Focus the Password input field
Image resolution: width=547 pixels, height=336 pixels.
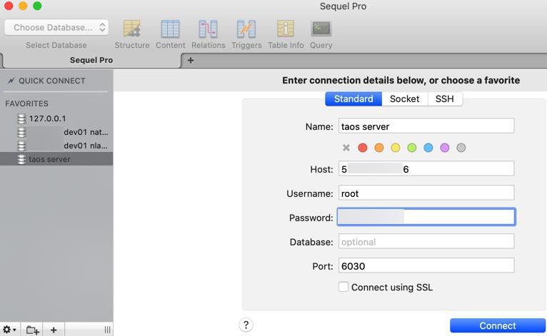point(426,217)
